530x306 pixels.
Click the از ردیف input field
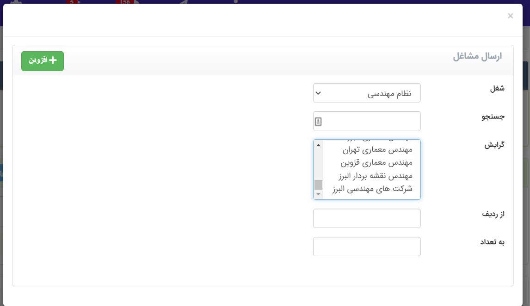point(367,218)
